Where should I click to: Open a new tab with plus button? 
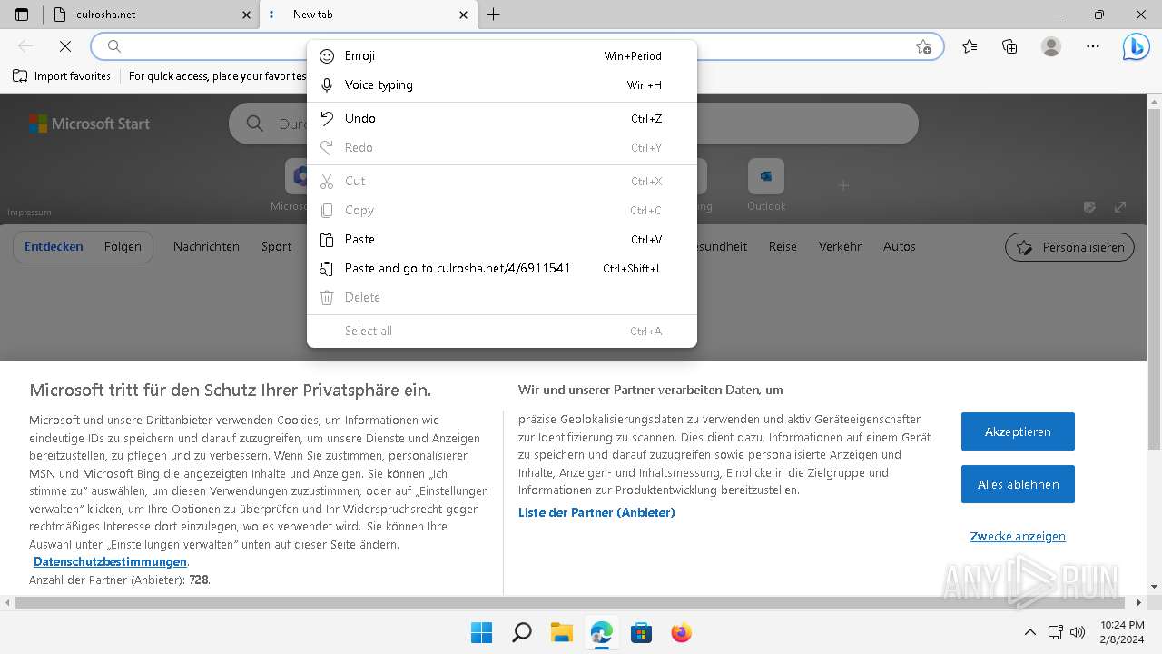tap(493, 15)
